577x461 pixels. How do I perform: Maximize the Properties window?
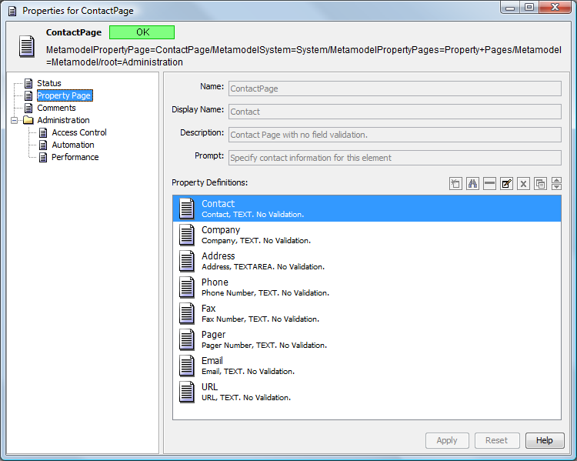(x=529, y=8)
